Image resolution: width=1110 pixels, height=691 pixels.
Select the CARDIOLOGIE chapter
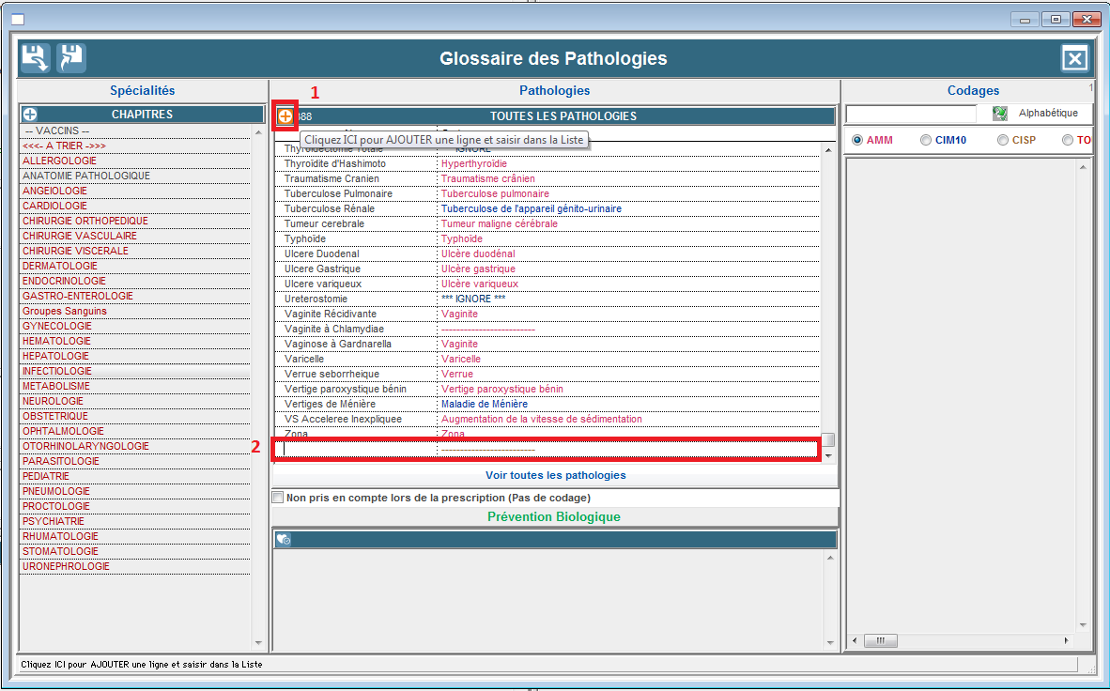pos(54,206)
